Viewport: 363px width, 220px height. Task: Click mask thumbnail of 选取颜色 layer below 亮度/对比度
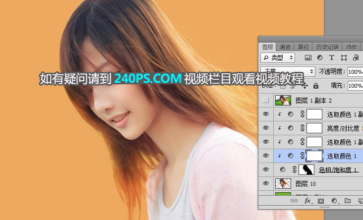(x=314, y=142)
